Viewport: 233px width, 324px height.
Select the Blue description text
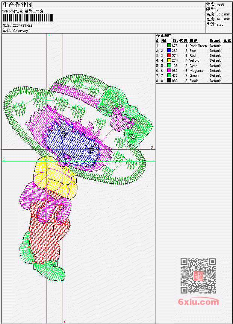(193, 51)
